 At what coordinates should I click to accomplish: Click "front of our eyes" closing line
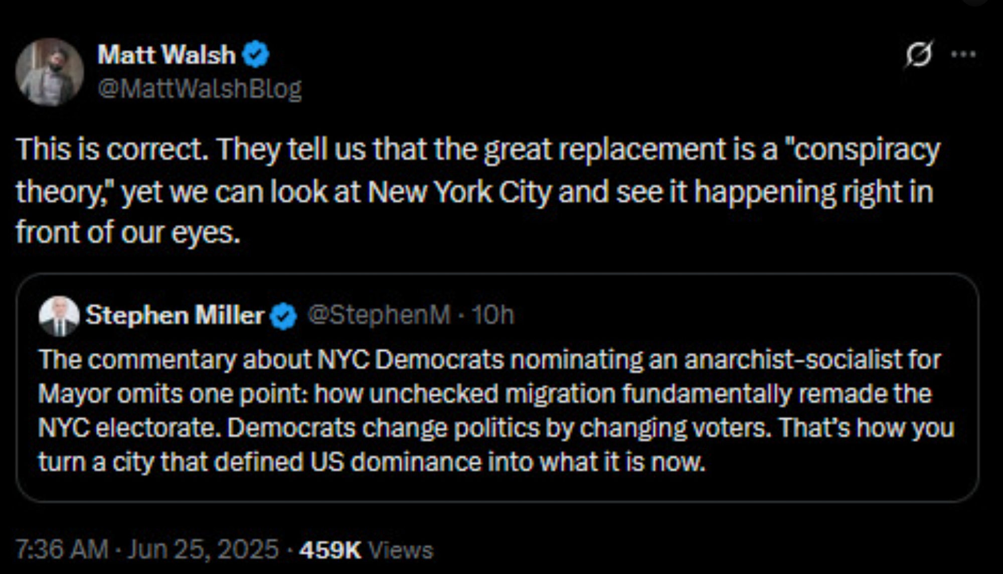point(128,233)
